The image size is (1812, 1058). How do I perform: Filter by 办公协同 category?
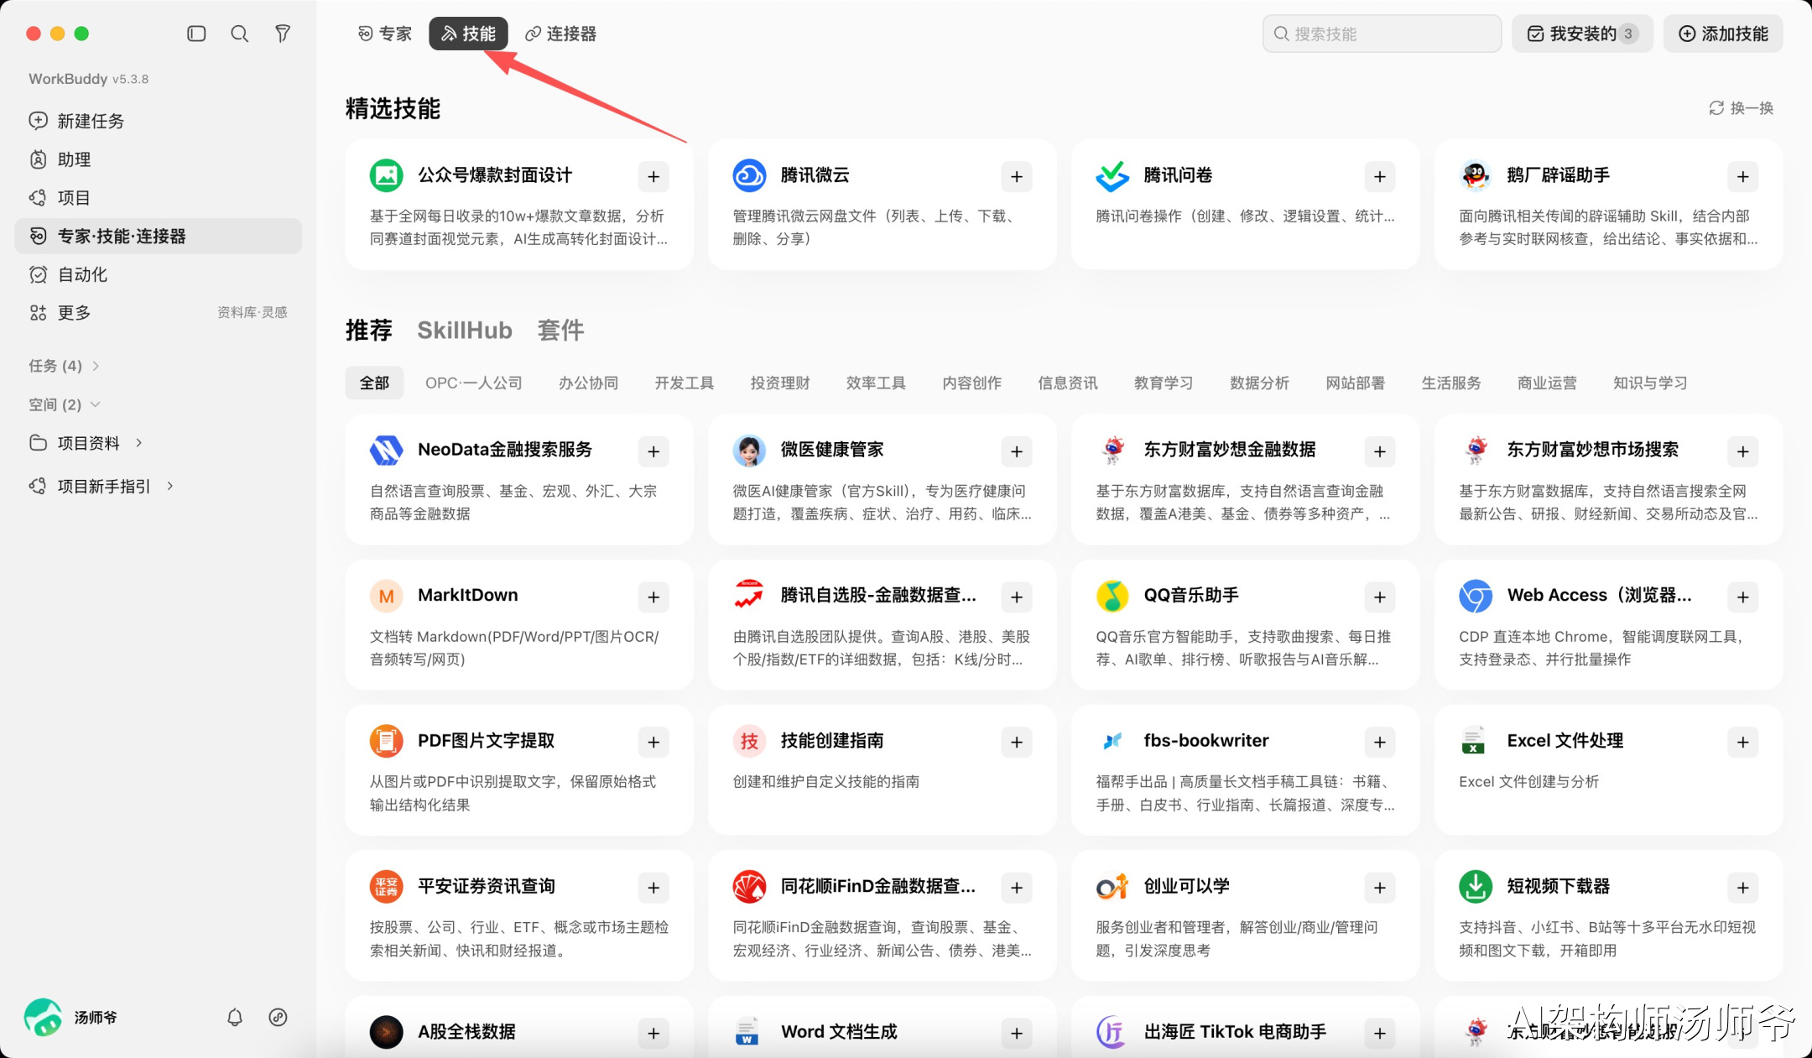point(589,383)
